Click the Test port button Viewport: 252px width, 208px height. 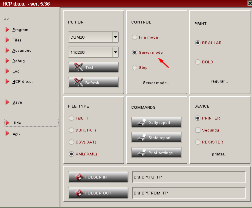click(93, 67)
